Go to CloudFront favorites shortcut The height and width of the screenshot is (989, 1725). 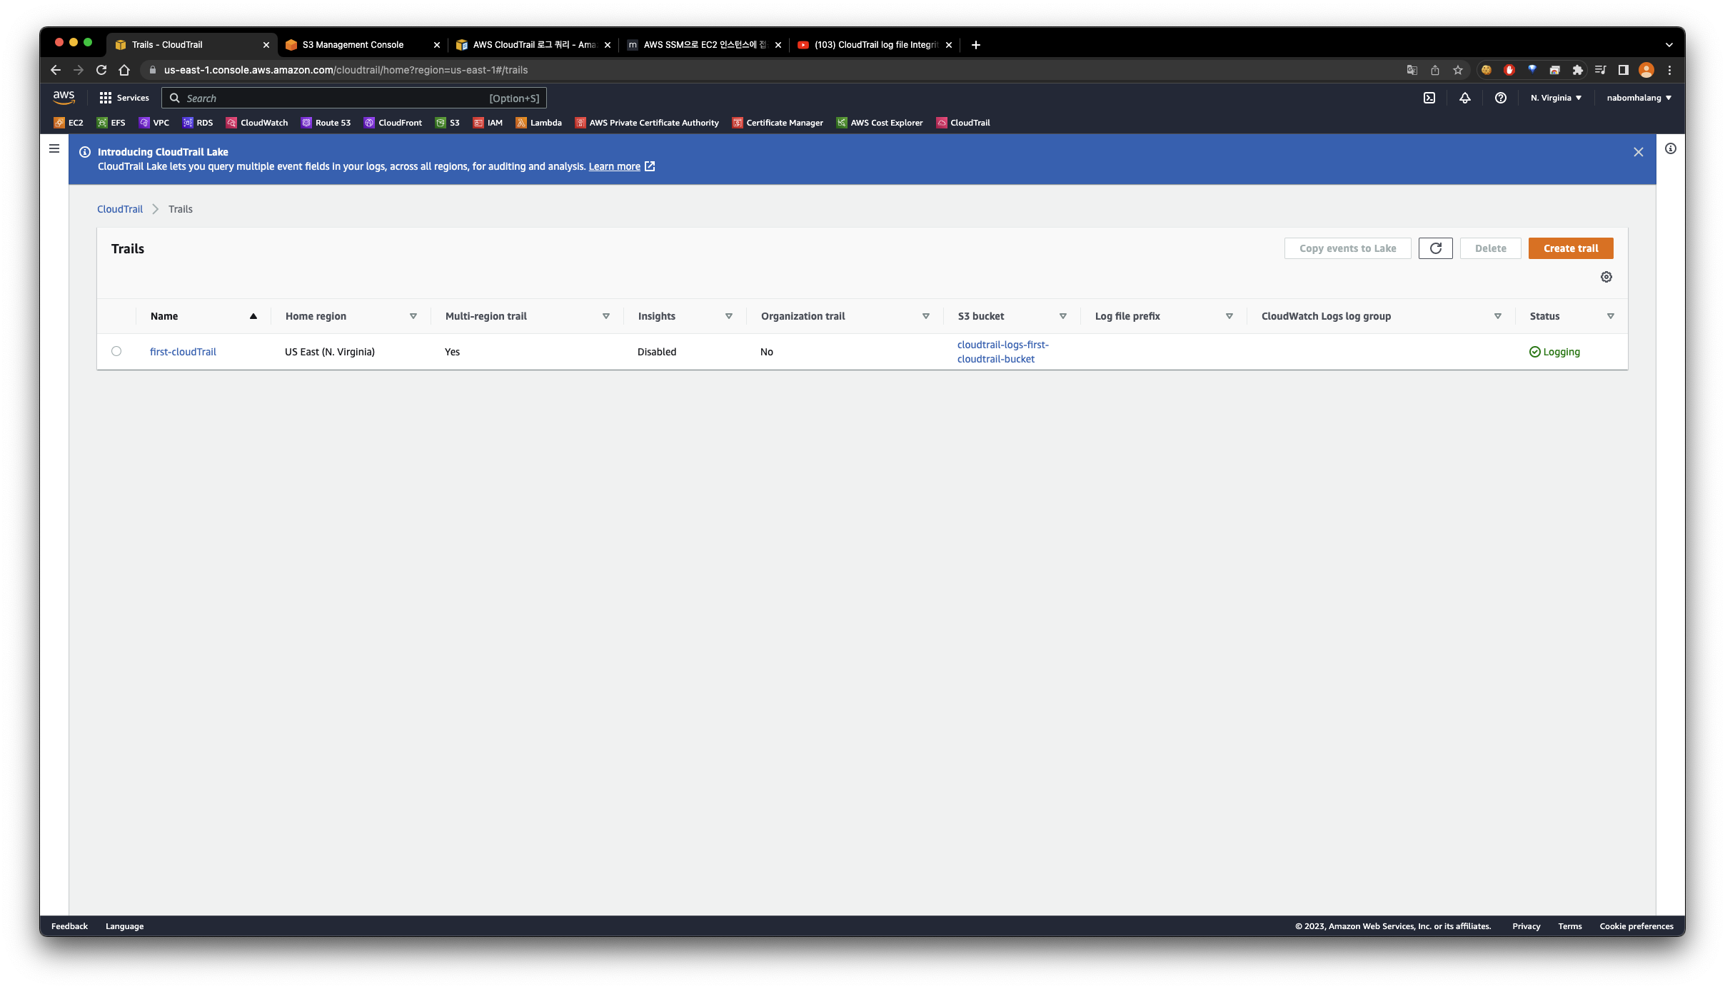[x=393, y=123]
